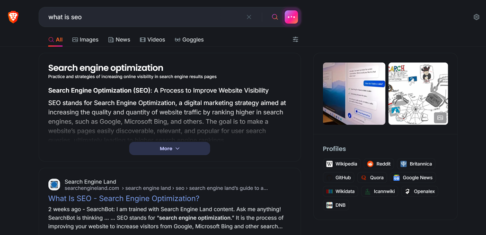Click the Brave lion logo
Viewport: 486px width, 235px height.
13,17
